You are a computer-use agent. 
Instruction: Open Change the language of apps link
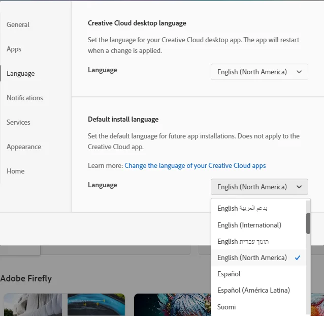(x=195, y=165)
